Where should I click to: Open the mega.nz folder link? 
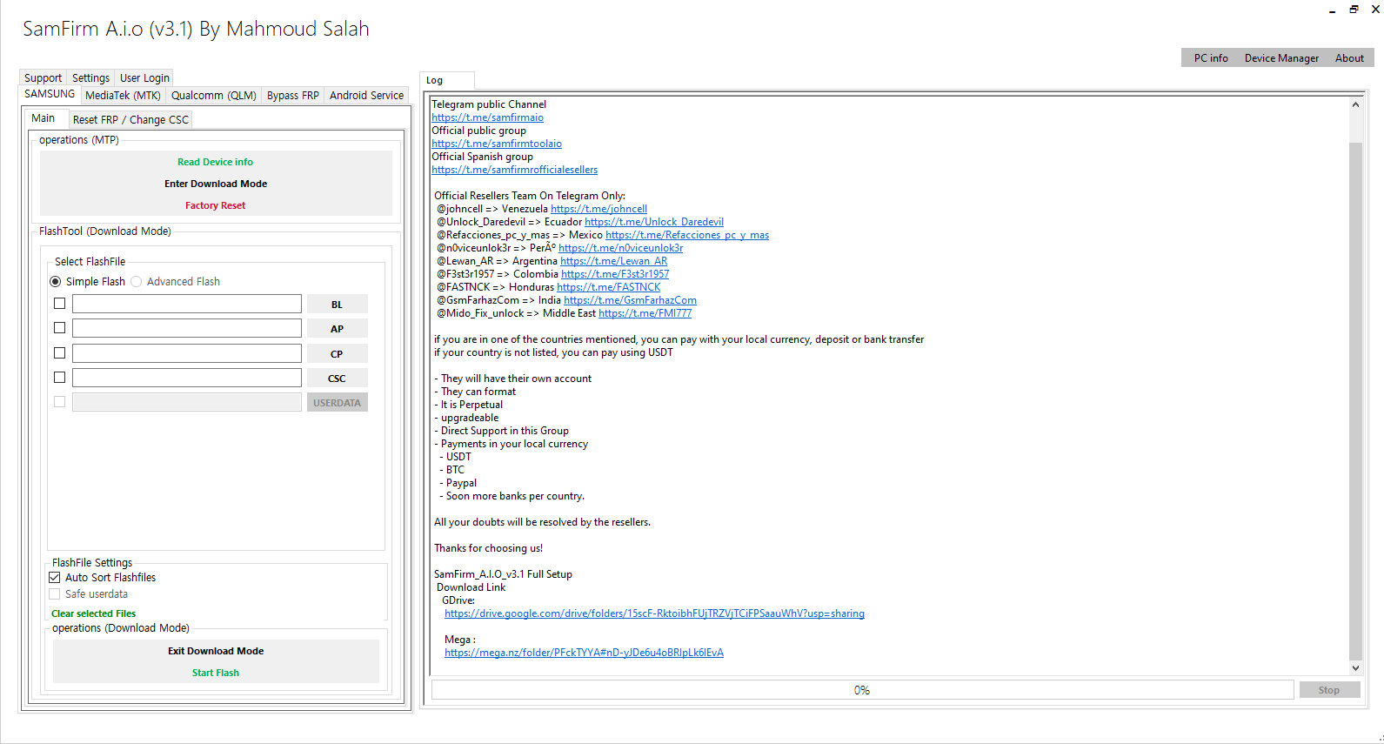(584, 653)
